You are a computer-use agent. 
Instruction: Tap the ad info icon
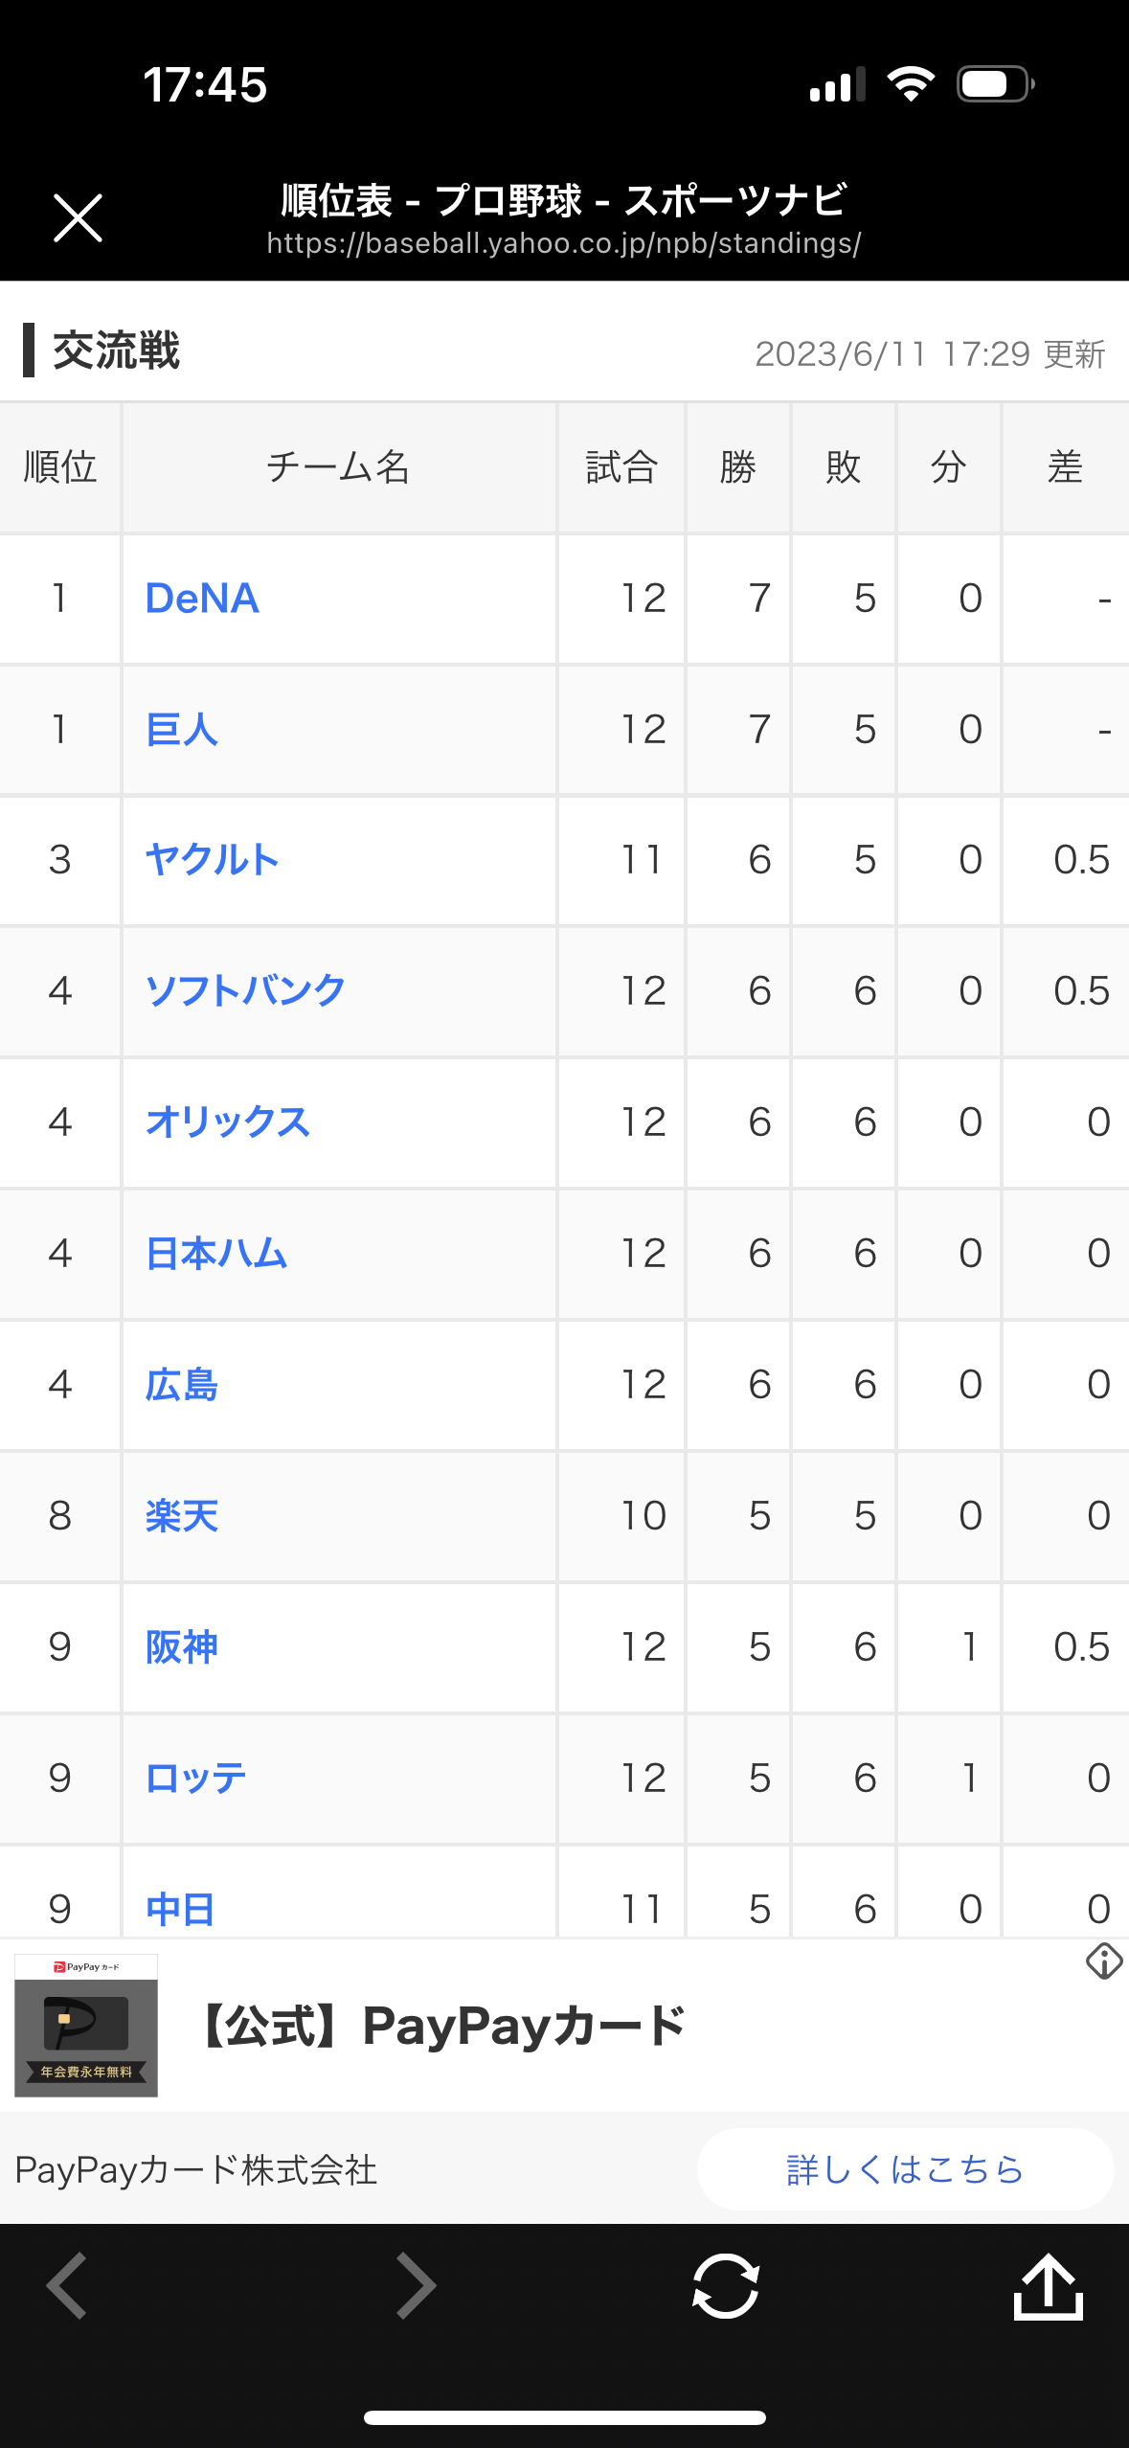[x=1103, y=1961]
